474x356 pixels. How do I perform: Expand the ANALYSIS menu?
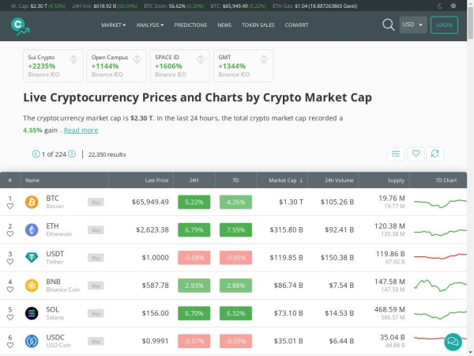pos(150,25)
